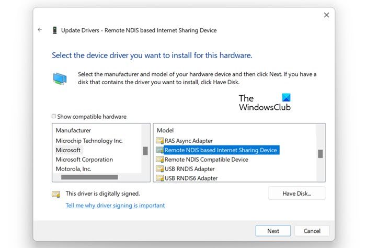Choose Remote NDIS based Internet Sharing Device
Screen dimensions: 366x248
click(221, 150)
